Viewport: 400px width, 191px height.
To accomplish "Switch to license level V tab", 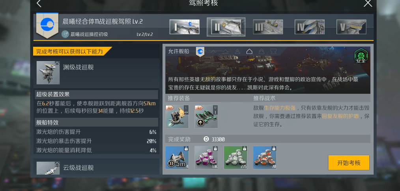I will tap(351, 27).
